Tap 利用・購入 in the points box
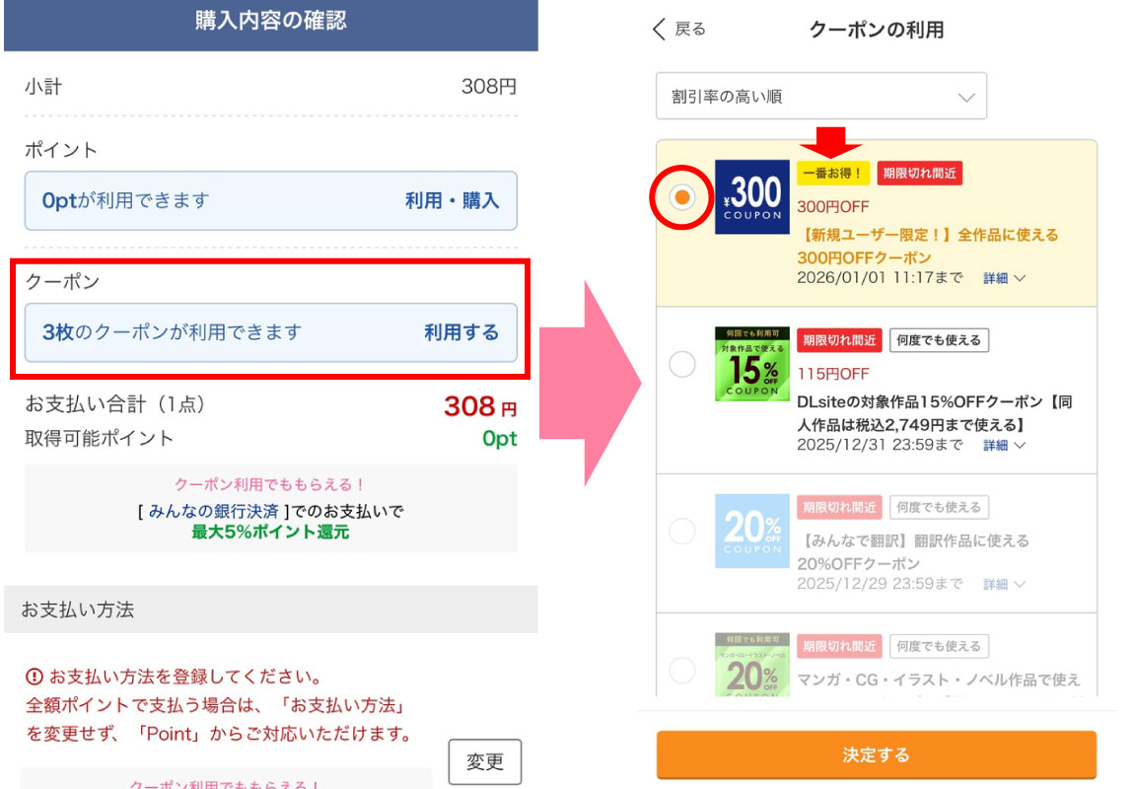The width and height of the screenshot is (1134, 789). tap(452, 201)
